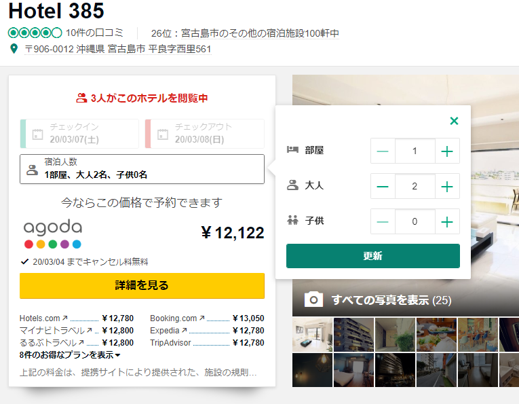Click the check-out calendar icon
This screenshot has height=404, width=519.
click(x=163, y=134)
